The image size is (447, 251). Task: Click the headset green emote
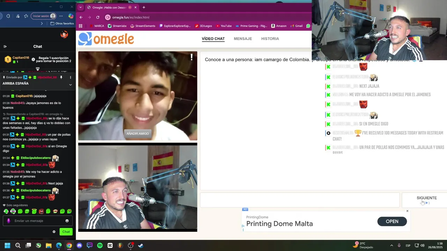click(6, 211)
